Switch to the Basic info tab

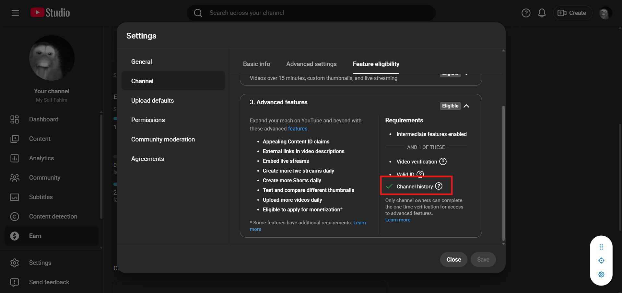[x=256, y=64]
